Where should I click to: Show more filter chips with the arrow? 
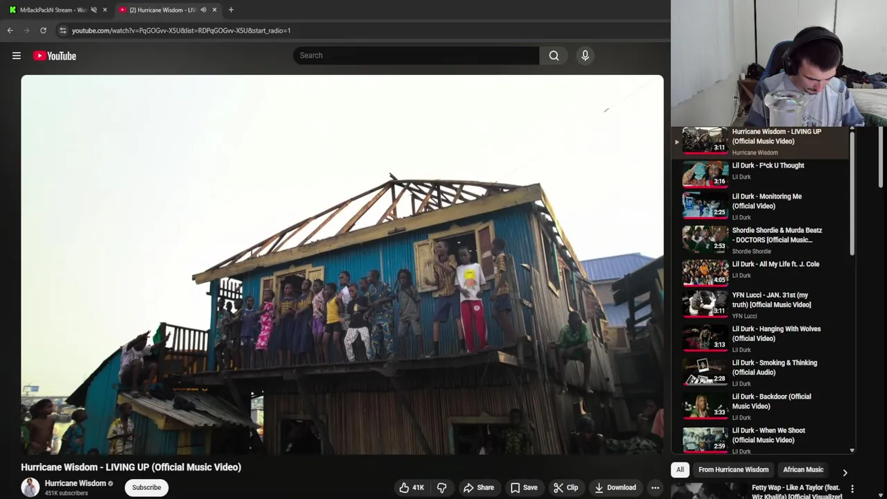(x=845, y=472)
